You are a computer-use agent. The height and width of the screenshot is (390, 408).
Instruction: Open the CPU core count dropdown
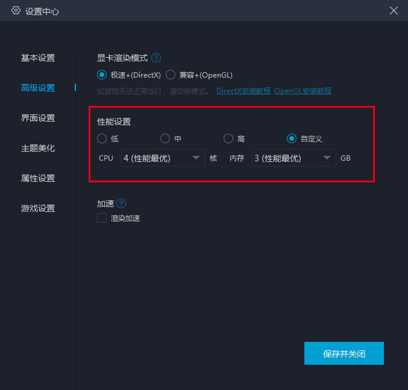tap(162, 158)
